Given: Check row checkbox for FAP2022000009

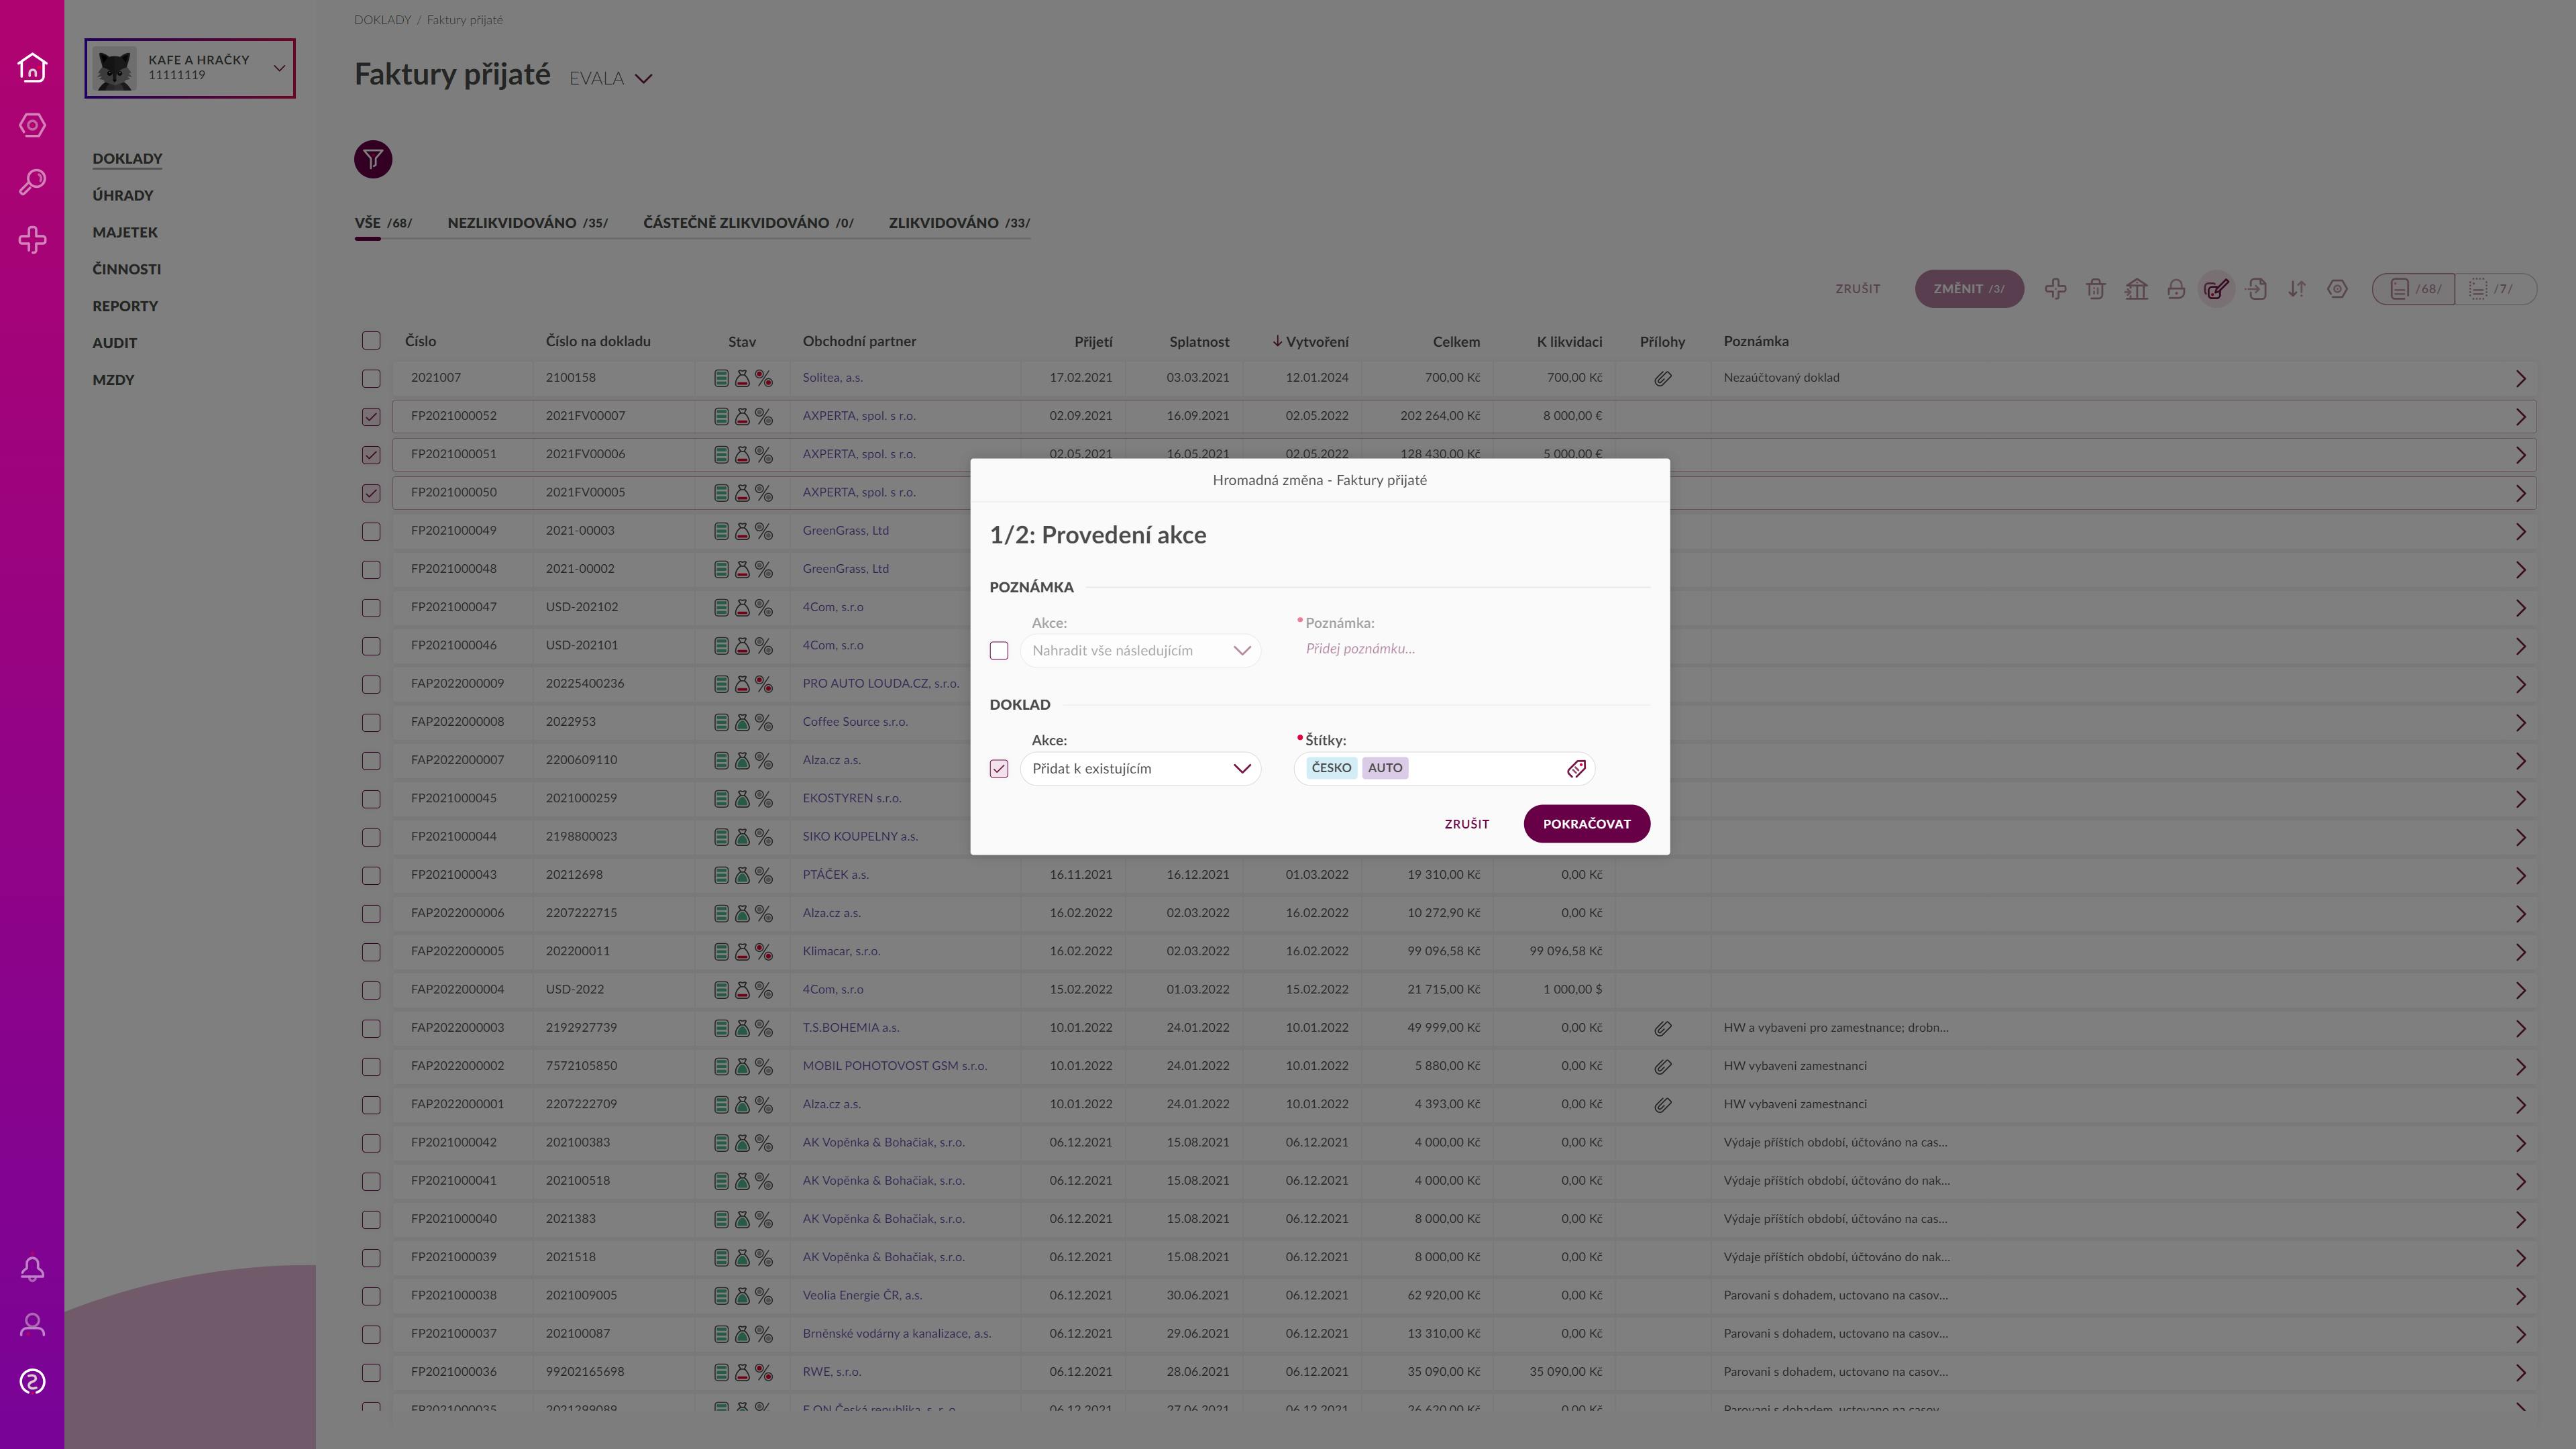Looking at the screenshot, I should (x=371, y=685).
